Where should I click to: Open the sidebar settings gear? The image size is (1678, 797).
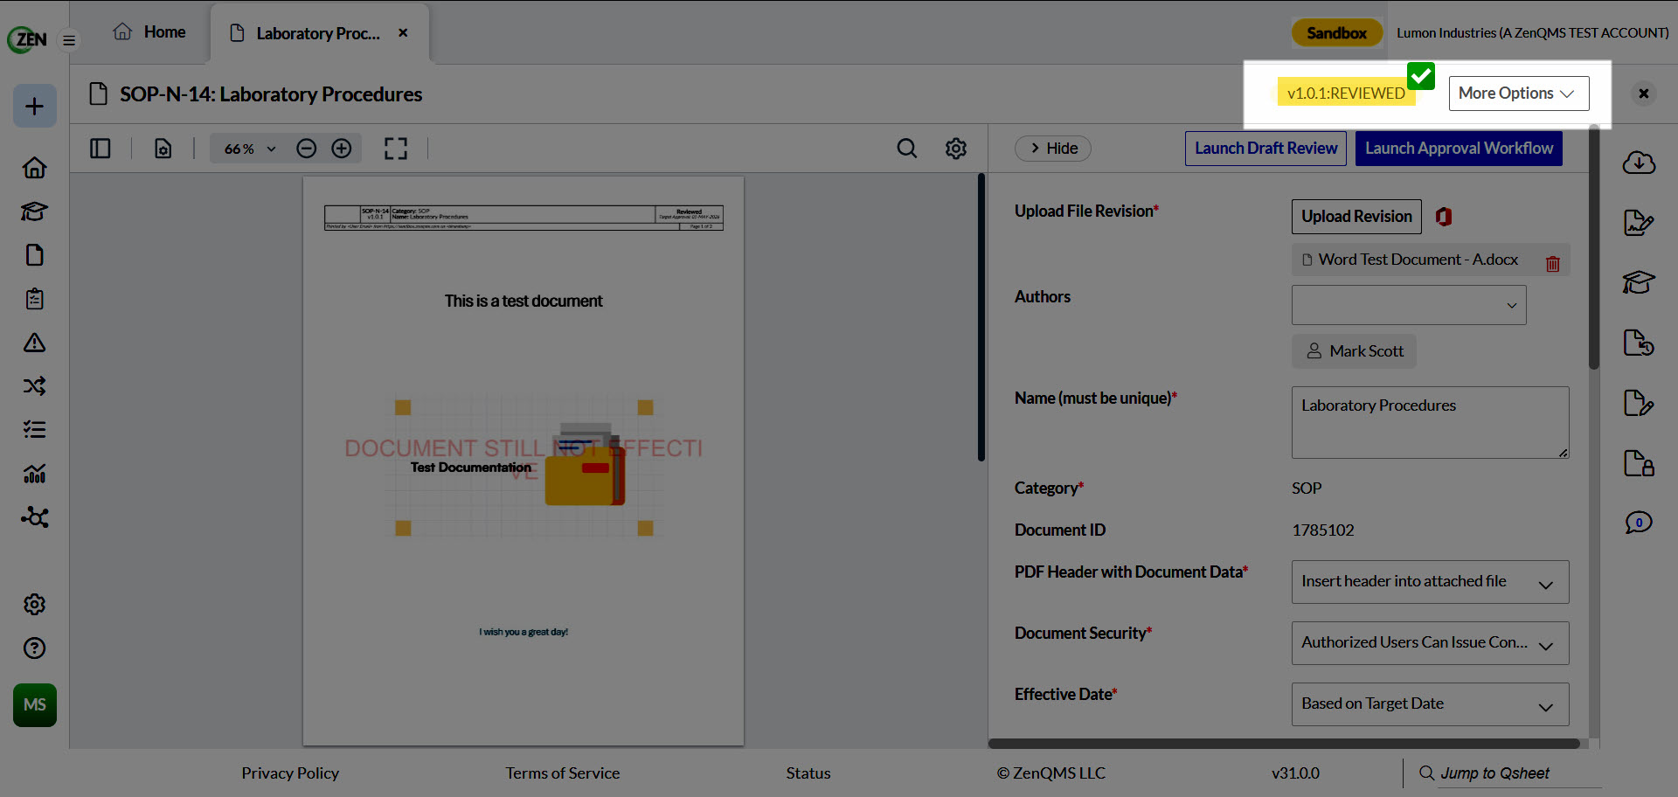click(x=35, y=604)
